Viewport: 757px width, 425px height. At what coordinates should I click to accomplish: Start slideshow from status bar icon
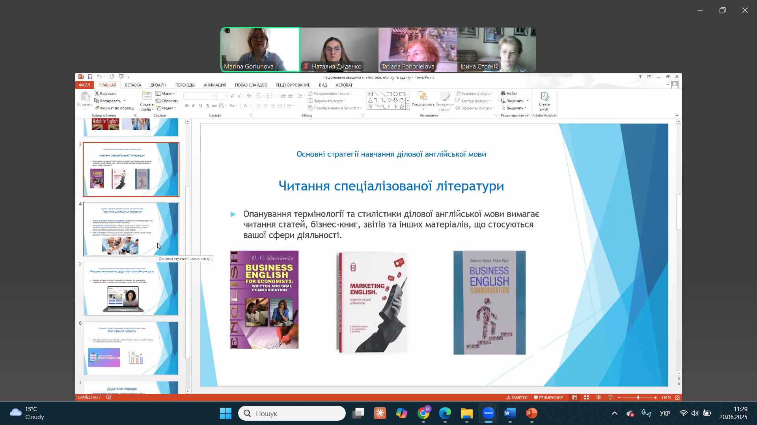click(610, 397)
